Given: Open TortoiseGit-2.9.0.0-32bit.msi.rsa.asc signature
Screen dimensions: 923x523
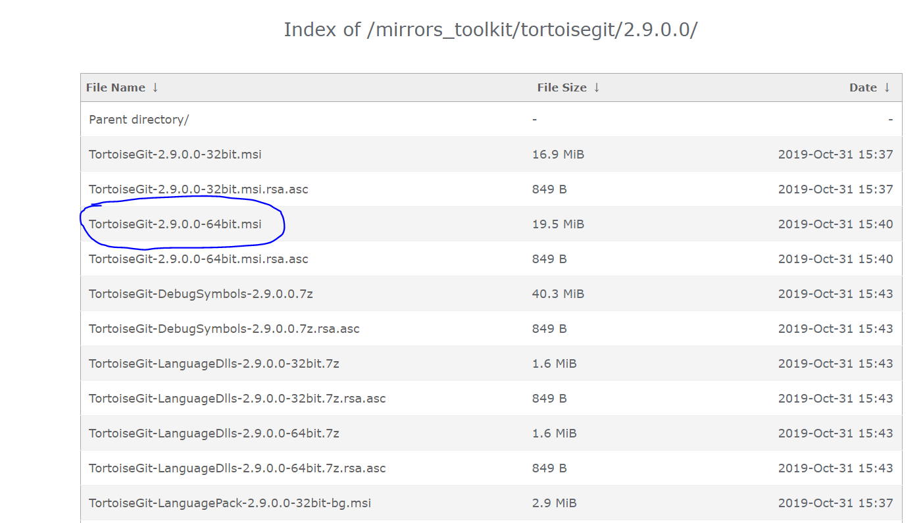Looking at the screenshot, I should (199, 189).
